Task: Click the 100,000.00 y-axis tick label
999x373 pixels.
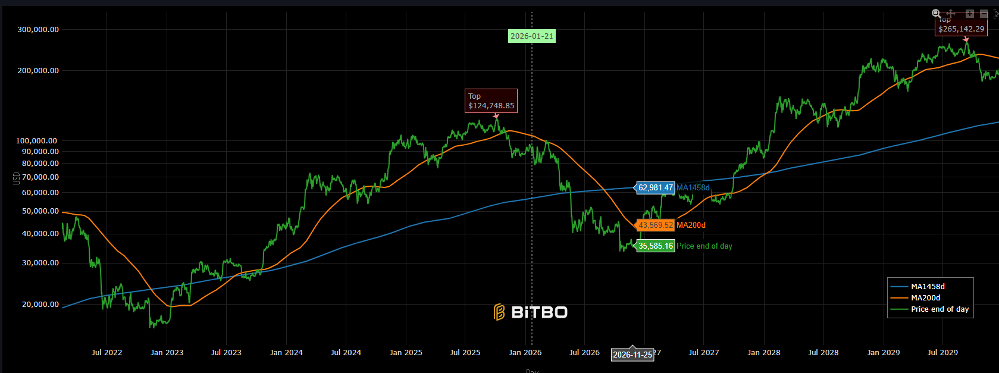Action: [37, 141]
